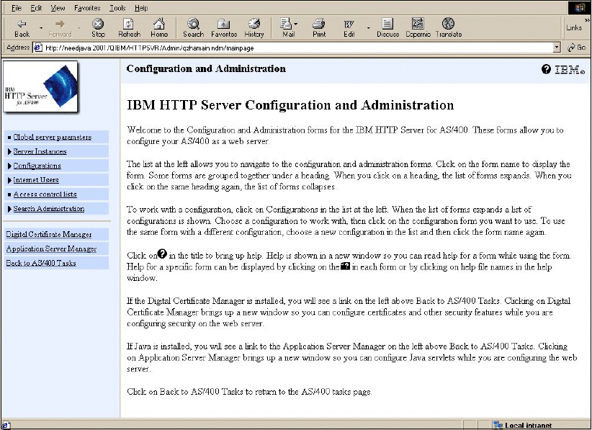Click the IBM HTTP Server logo image

pos(41,86)
